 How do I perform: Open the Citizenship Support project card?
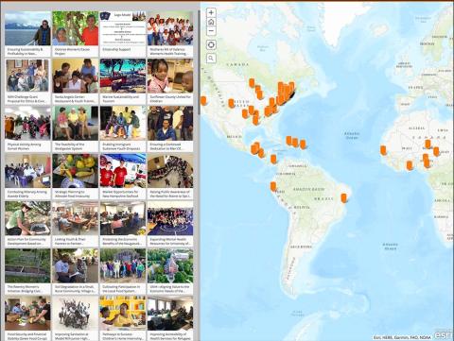[123, 34]
